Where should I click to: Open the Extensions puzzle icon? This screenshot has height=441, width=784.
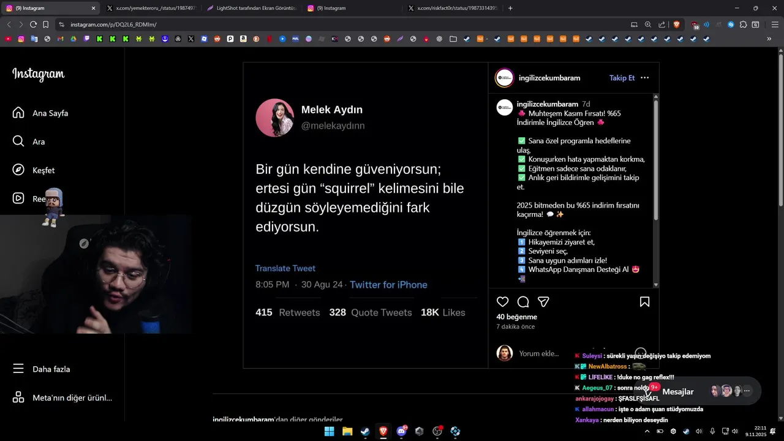[743, 24]
